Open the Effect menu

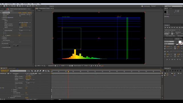[20, 4]
